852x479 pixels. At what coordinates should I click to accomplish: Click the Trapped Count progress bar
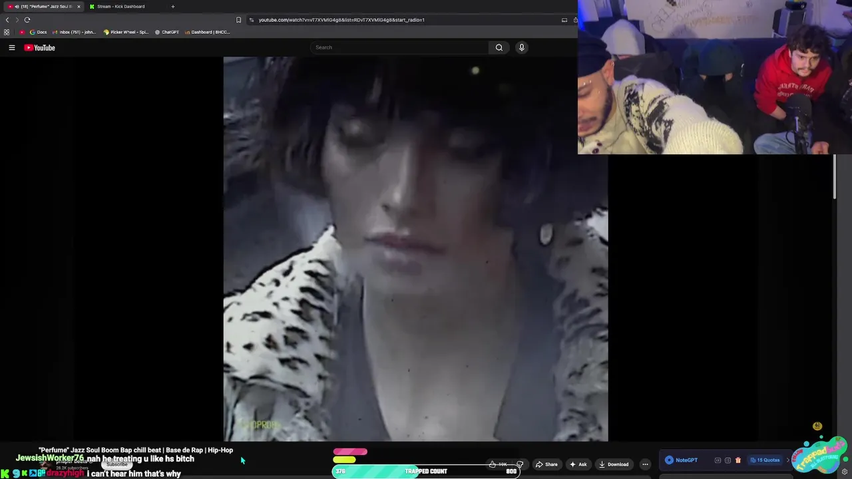(426, 471)
